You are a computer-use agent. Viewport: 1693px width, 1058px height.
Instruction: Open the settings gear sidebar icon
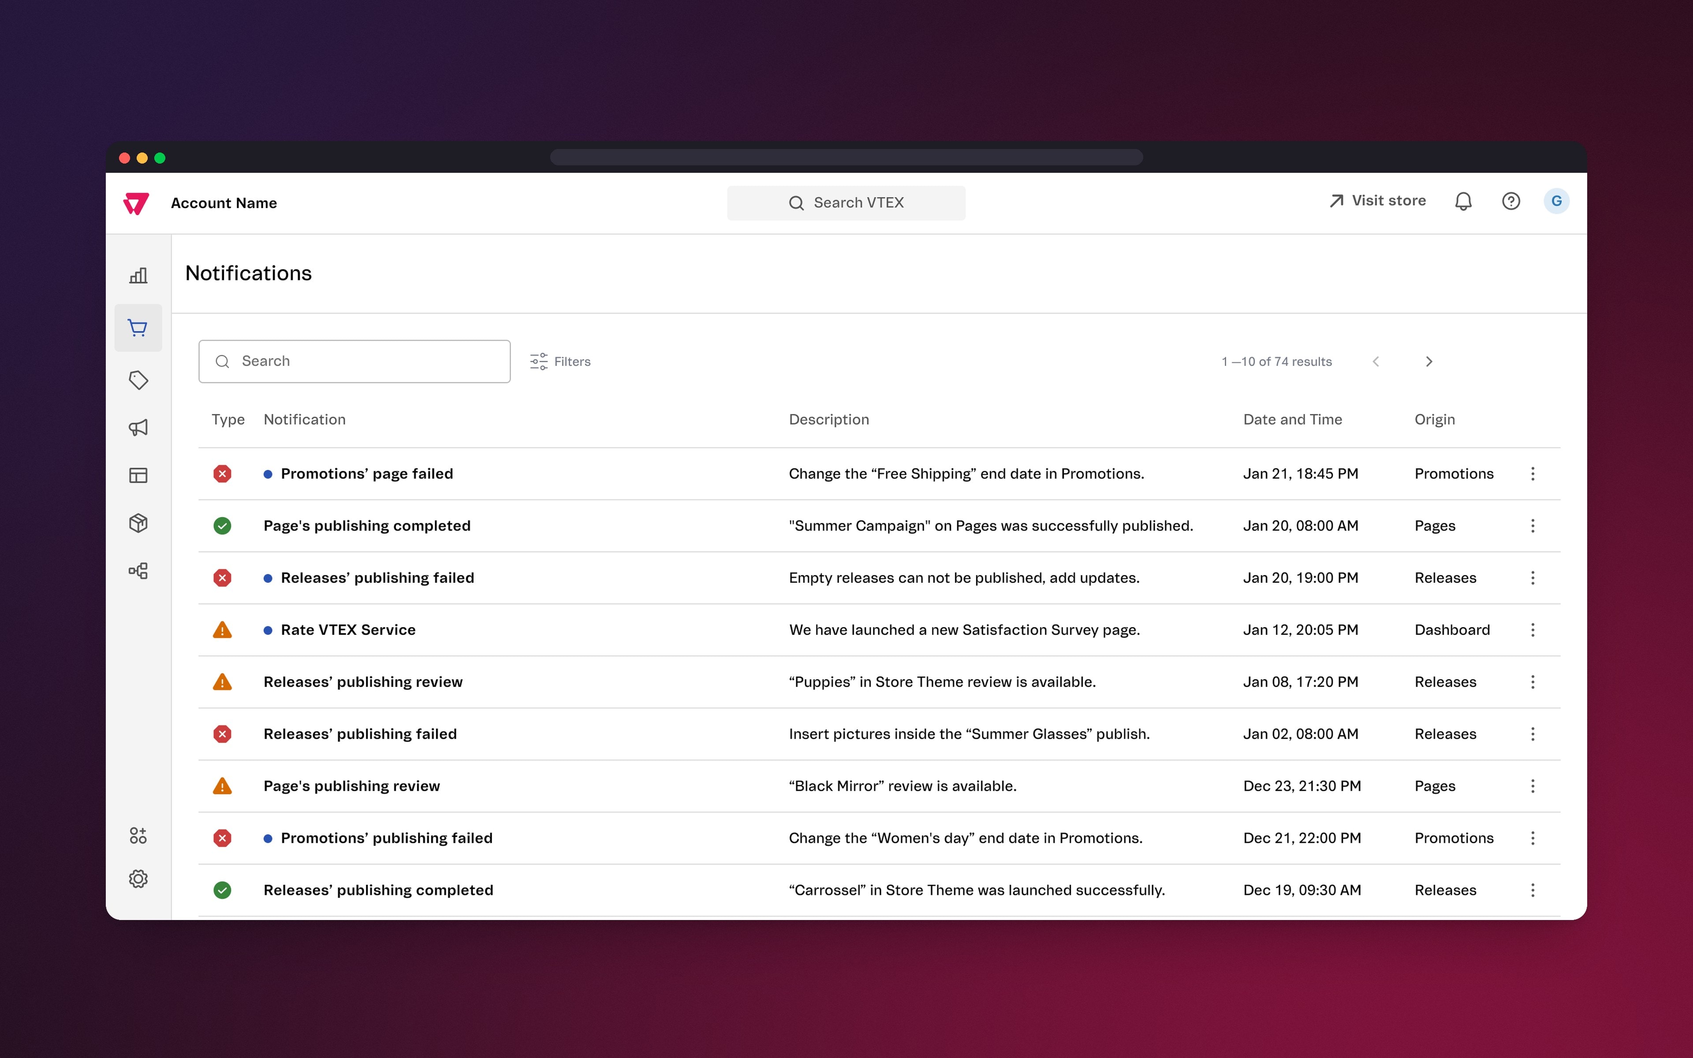pyautogui.click(x=138, y=879)
